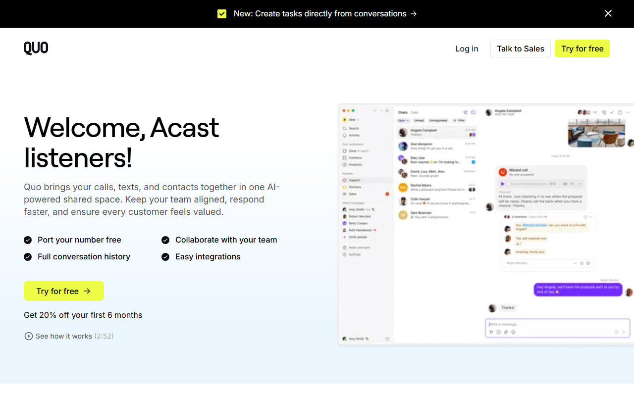Click Try for free beside Talk to Sales
634x396 pixels.
[582, 49]
